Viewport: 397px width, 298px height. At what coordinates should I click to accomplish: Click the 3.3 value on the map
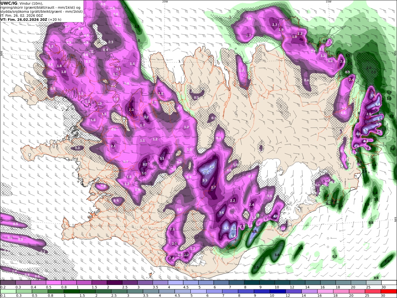(x=205, y=180)
